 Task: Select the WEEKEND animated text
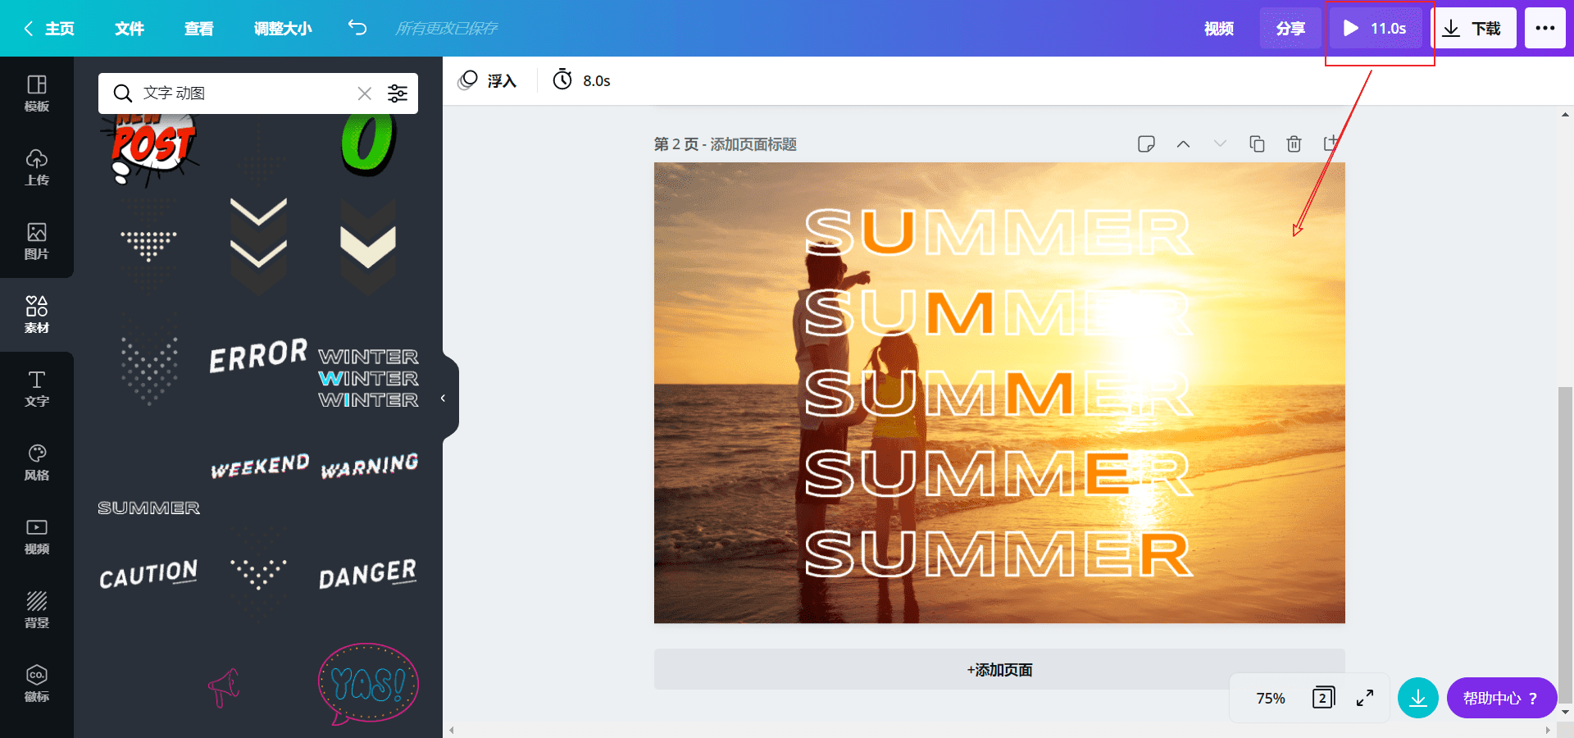tap(260, 466)
